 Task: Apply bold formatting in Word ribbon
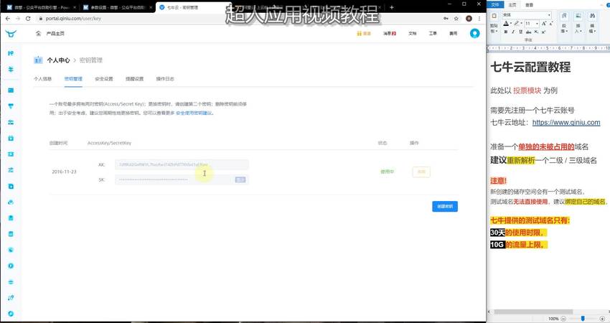click(x=506, y=32)
